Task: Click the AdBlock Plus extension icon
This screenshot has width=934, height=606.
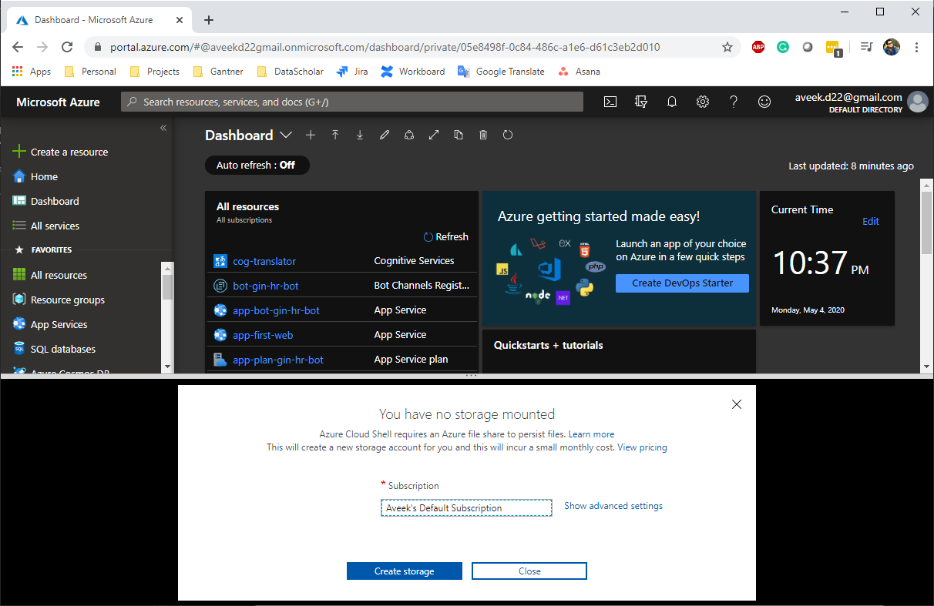Action: (x=758, y=47)
